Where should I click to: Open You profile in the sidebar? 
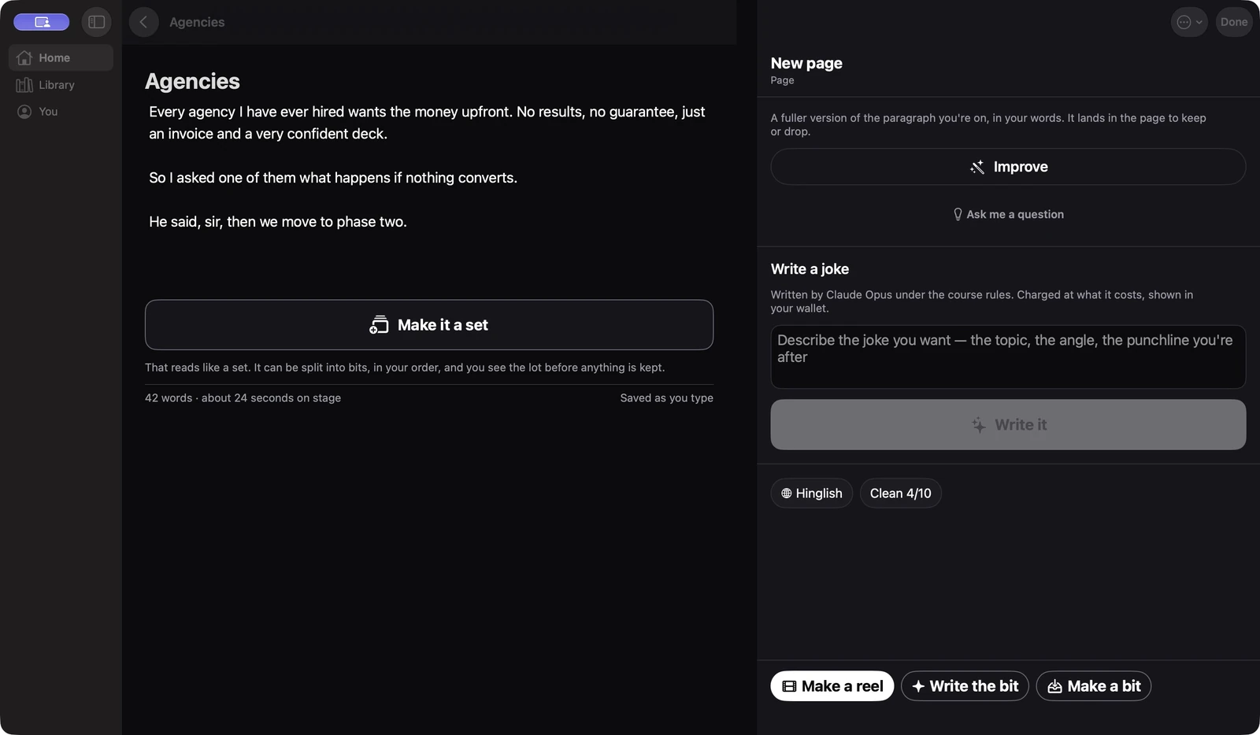61,111
